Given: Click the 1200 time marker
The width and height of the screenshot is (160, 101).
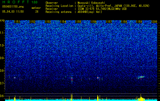Looking at the screenshot, I should (x=154, y=22).
